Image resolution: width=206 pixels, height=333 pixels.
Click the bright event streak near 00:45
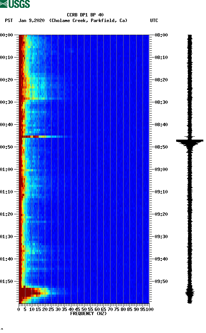point(46,137)
